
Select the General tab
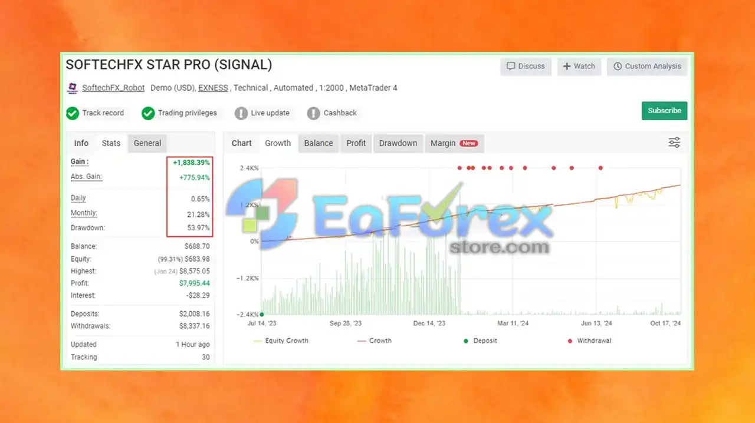(x=147, y=143)
